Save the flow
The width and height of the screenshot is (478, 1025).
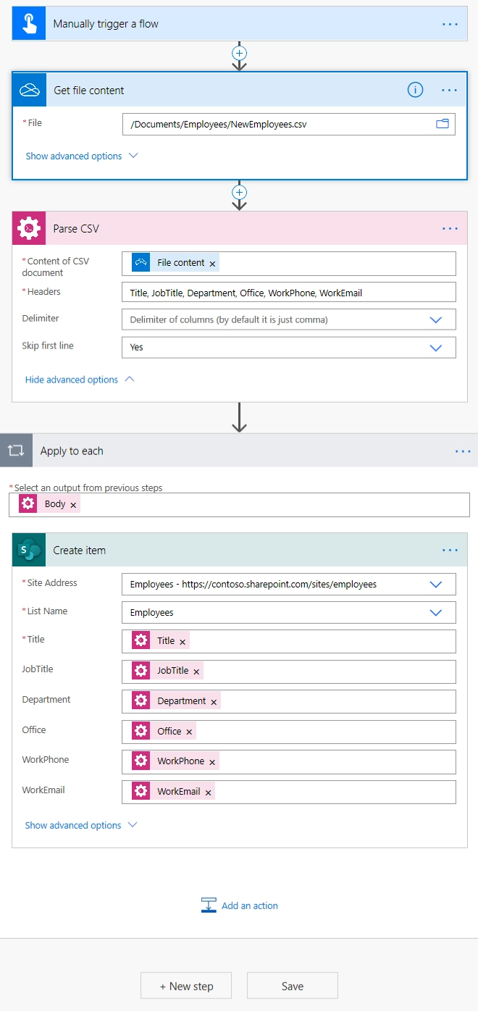pyautogui.click(x=293, y=986)
